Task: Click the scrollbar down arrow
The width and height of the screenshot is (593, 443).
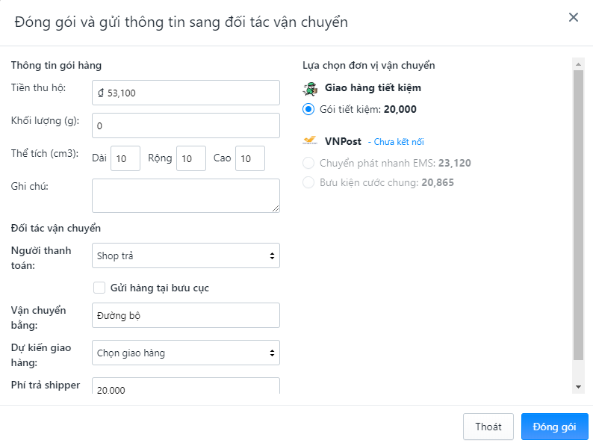Action: tap(578, 387)
